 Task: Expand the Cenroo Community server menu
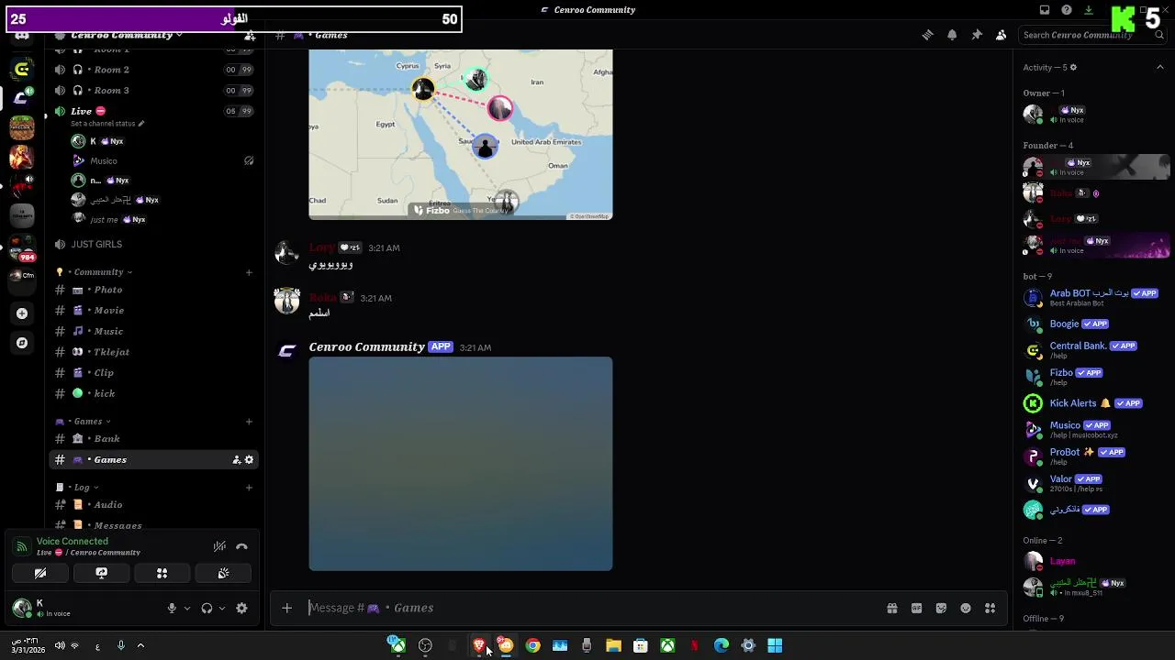pyautogui.click(x=127, y=35)
